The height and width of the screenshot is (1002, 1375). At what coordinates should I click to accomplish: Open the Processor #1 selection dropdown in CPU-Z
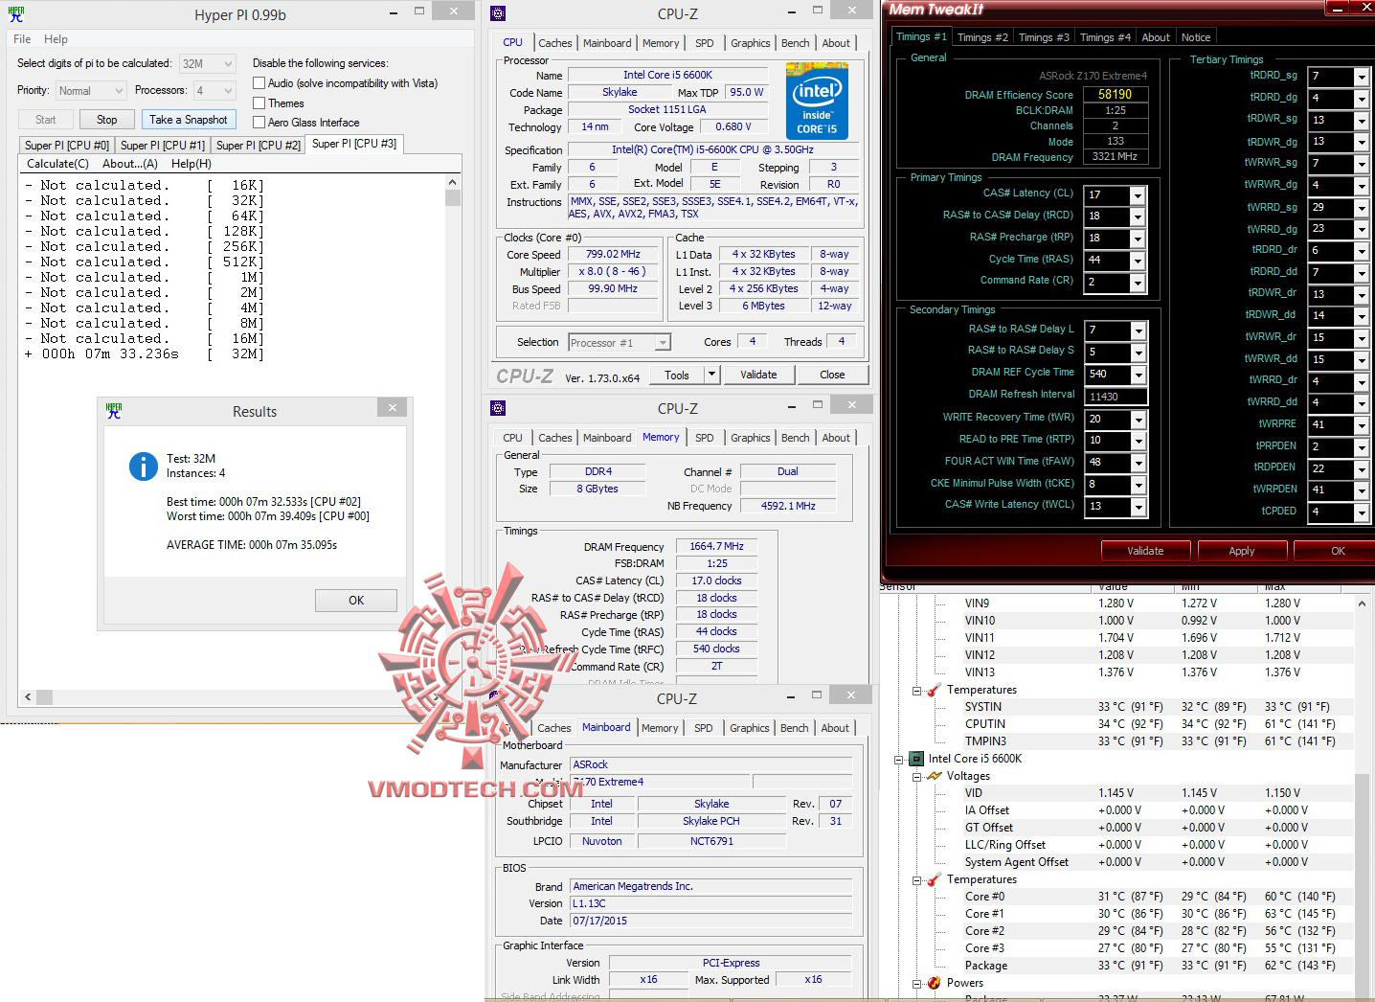pos(663,343)
